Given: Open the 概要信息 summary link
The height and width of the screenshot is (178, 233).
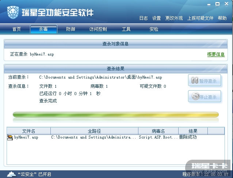Looking at the screenshot, I should tap(216, 54).
